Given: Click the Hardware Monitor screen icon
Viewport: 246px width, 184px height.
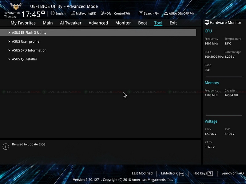Looking at the screenshot, I should 207,22.
